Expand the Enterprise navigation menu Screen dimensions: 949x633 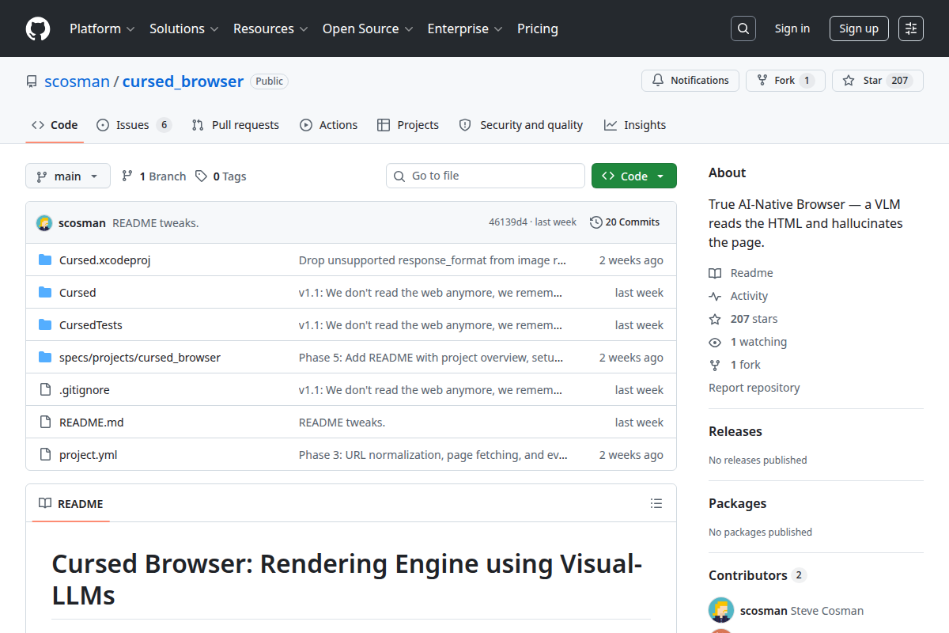pos(465,28)
